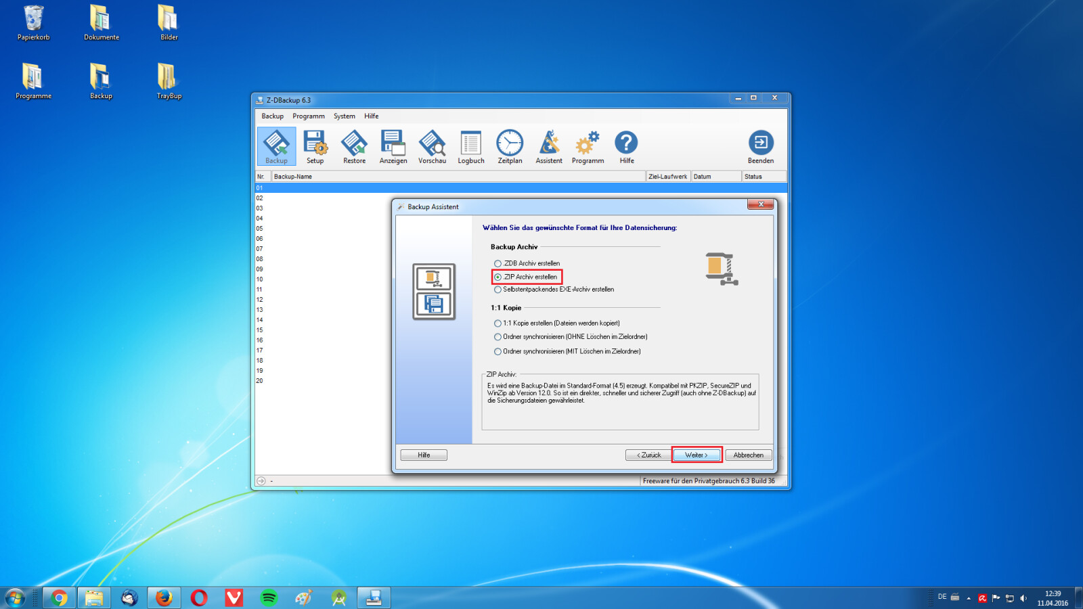
Task: Open Spotify from the taskbar
Action: click(x=269, y=598)
